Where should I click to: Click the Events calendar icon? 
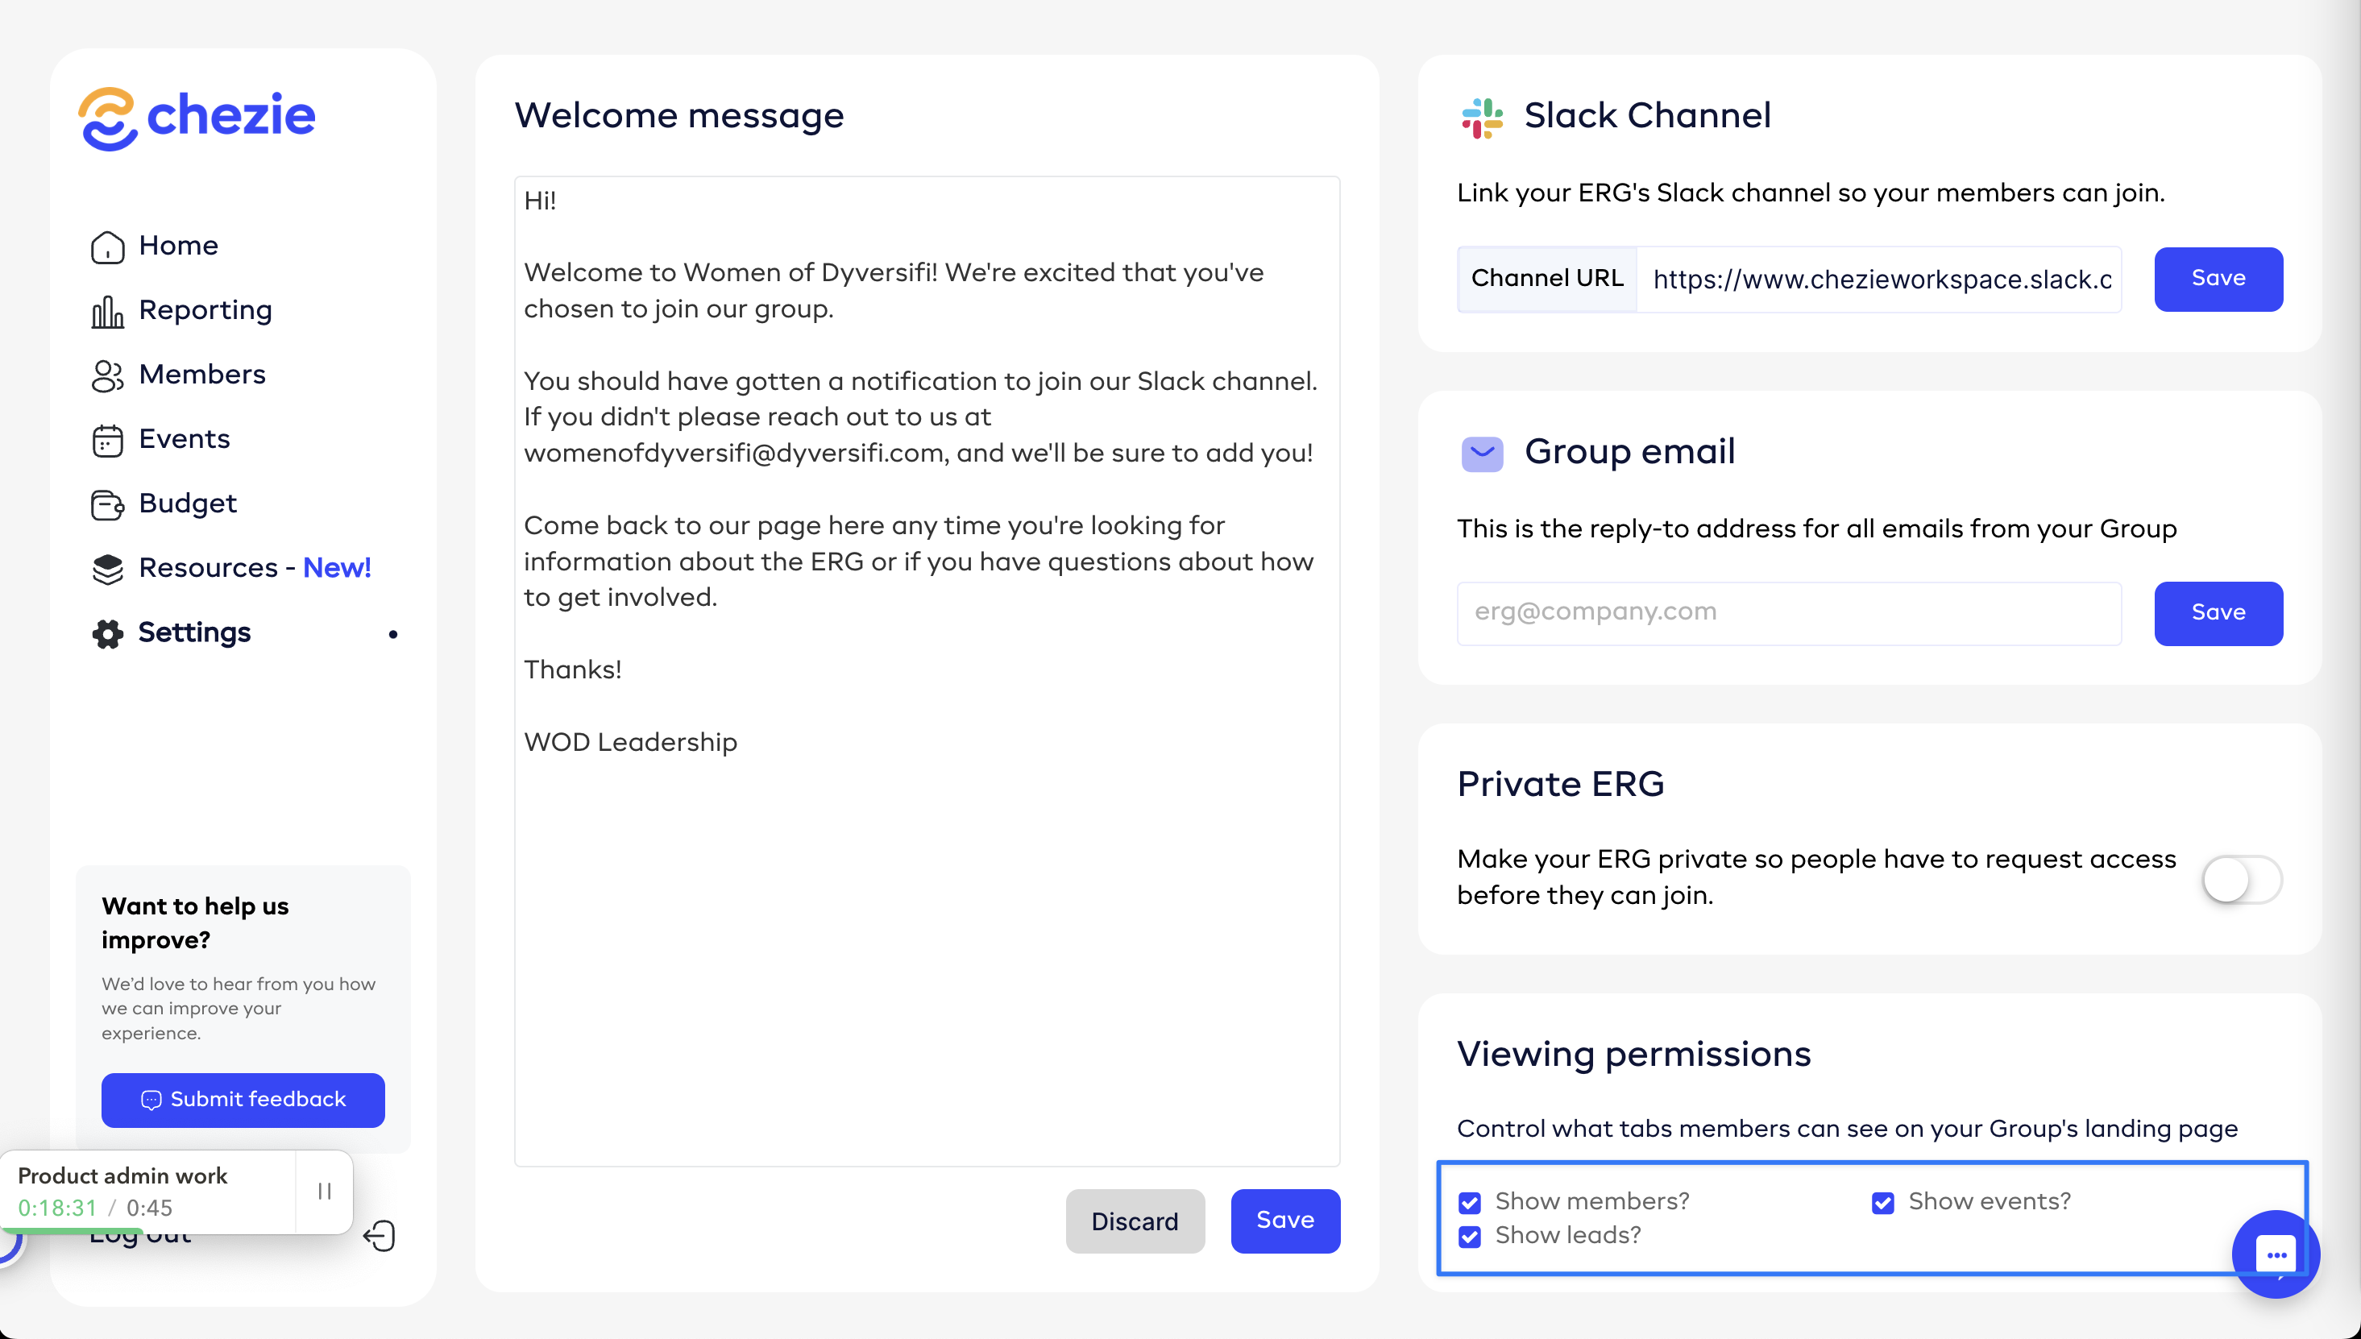106,441
